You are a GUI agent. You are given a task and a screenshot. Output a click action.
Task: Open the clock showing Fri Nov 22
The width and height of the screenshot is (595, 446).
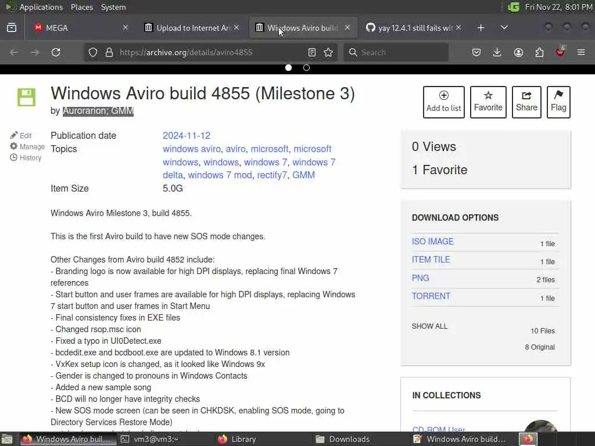(558, 7)
